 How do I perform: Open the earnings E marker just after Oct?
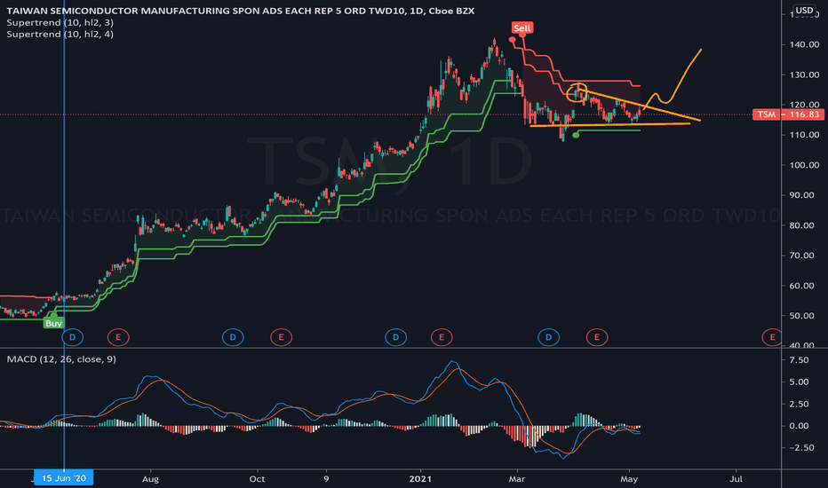[281, 337]
